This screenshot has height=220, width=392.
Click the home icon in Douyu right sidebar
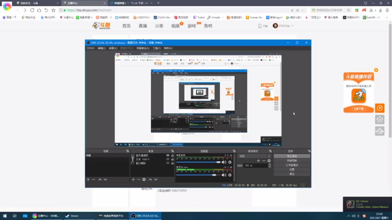379,120
